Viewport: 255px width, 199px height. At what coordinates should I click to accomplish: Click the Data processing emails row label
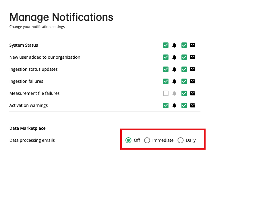(32, 140)
